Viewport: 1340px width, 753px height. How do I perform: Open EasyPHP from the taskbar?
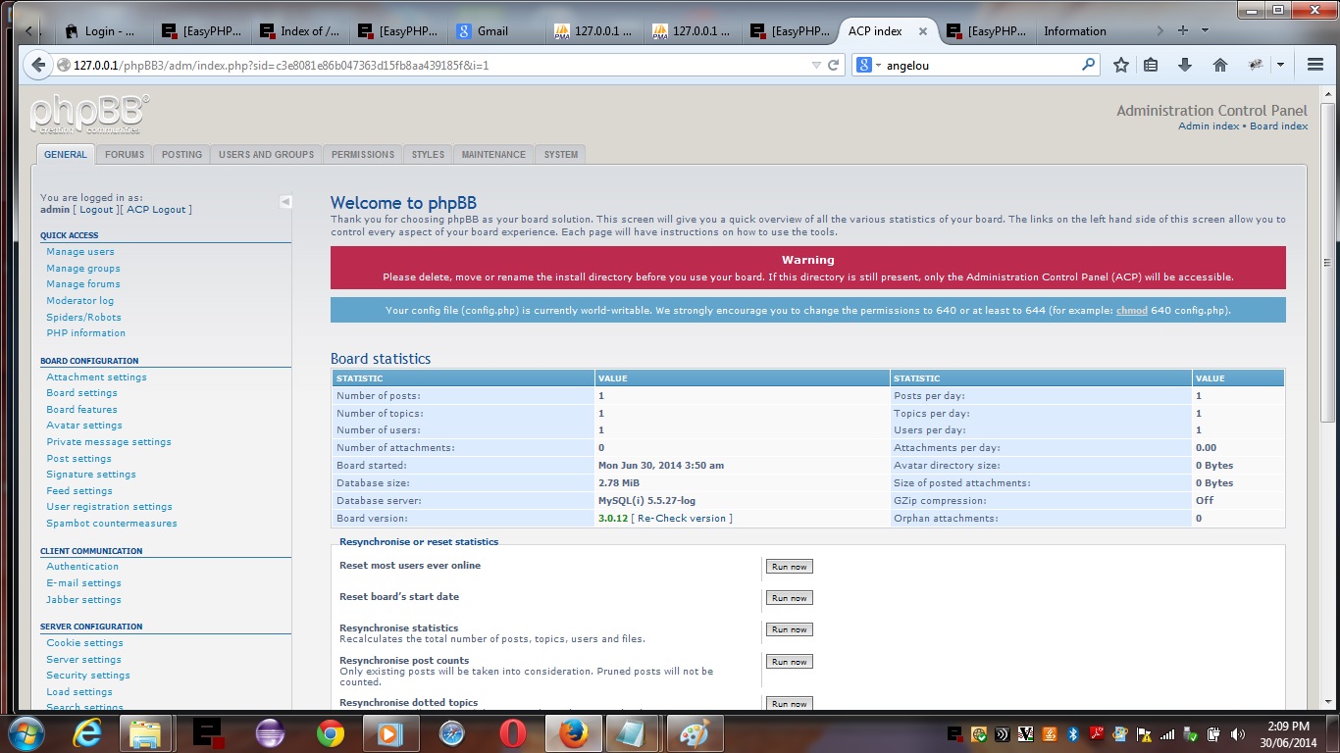208,733
